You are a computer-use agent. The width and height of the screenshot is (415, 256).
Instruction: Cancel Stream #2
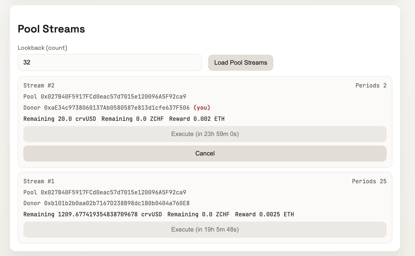[x=205, y=154]
